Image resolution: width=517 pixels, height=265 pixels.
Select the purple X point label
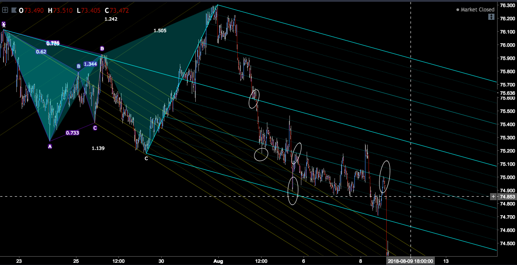click(x=4, y=24)
